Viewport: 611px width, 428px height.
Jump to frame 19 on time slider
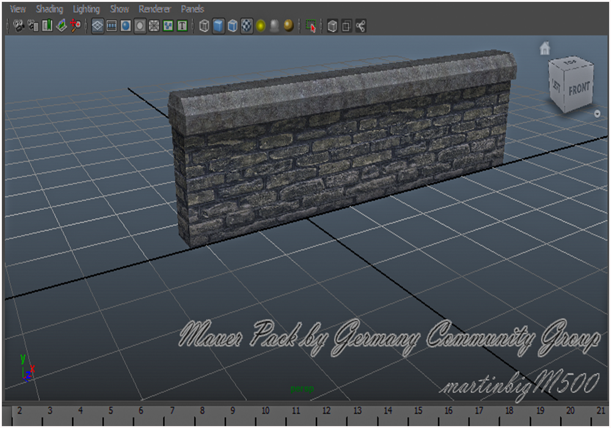tap(540, 410)
